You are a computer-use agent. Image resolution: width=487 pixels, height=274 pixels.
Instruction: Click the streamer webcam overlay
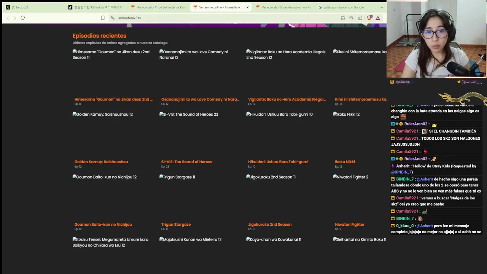(437, 39)
